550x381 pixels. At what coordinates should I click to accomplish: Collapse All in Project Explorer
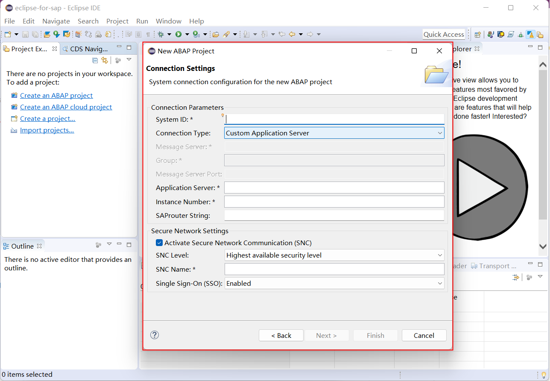point(95,60)
